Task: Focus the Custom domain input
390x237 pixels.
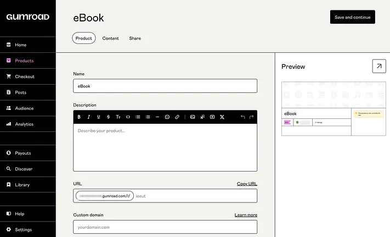Action: pyautogui.click(x=165, y=227)
